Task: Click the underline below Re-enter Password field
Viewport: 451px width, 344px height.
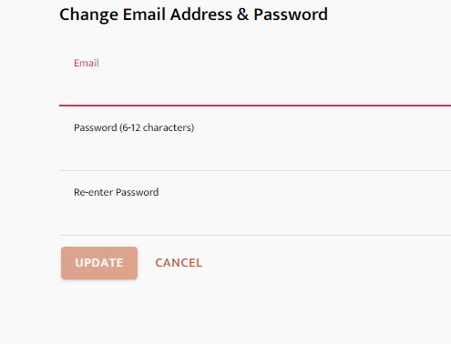Action: pos(255,235)
